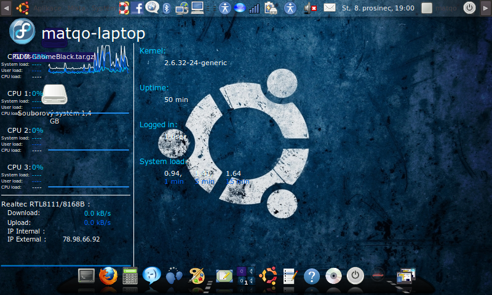This screenshot has width=492, height=295.
Task: Click the date and time clock
Action: pos(378,8)
